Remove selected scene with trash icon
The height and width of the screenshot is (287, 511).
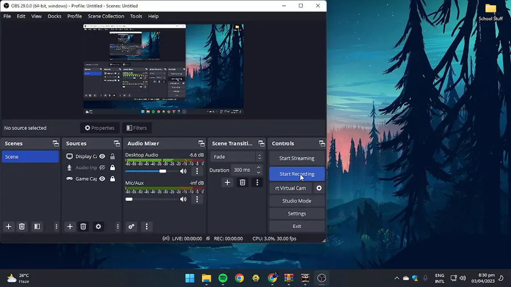click(22, 226)
